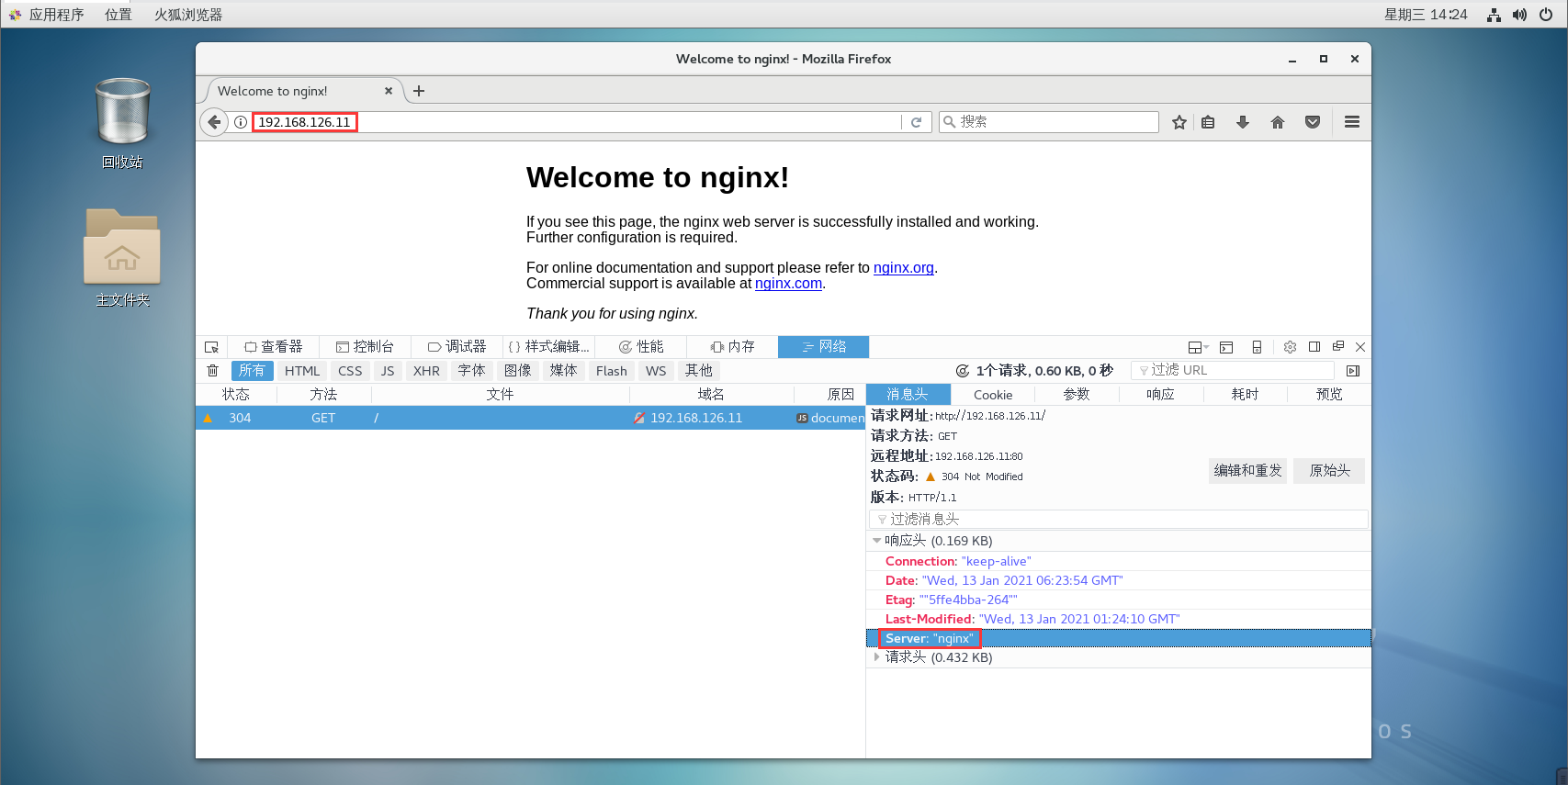
Task: Bookmark this page with the star icon
Action: [1179, 122]
